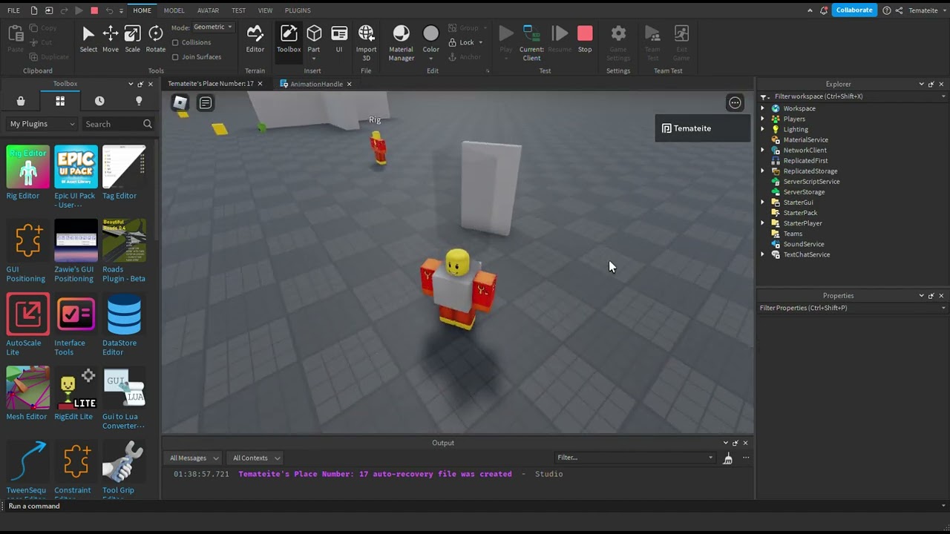Click the Collaborate button
This screenshot has width=950, height=534.
[x=854, y=10]
